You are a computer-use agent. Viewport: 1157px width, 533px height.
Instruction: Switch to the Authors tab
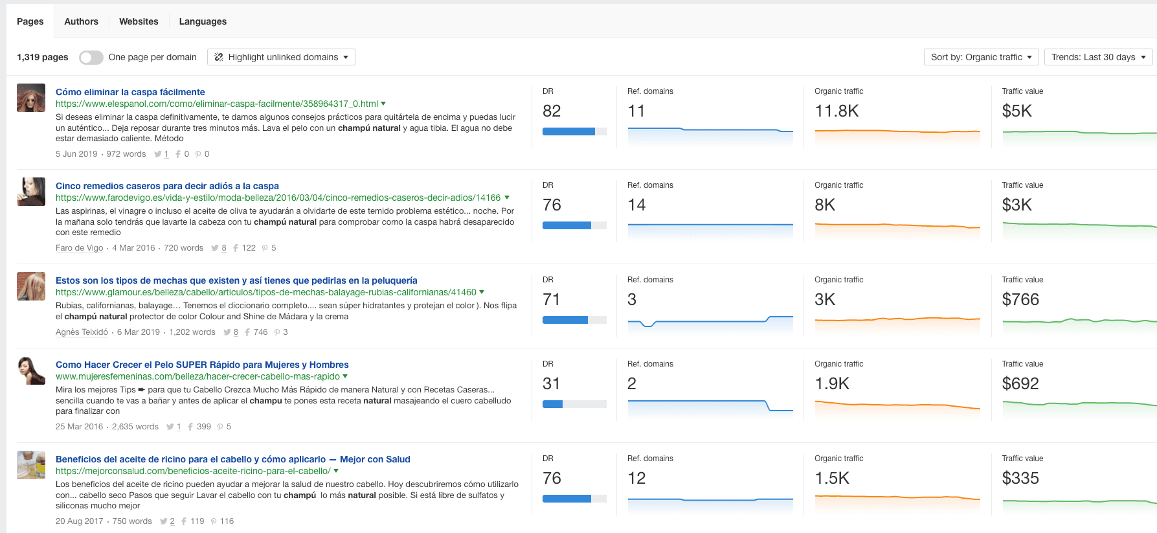pyautogui.click(x=81, y=21)
